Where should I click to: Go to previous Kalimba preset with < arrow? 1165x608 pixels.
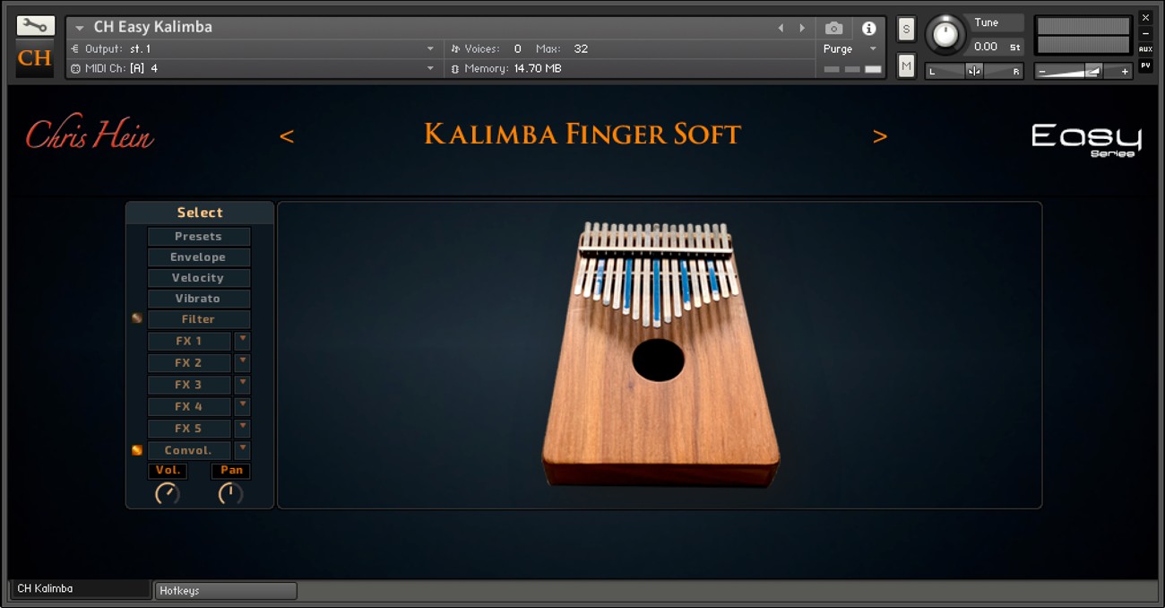click(287, 136)
